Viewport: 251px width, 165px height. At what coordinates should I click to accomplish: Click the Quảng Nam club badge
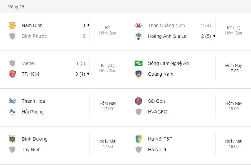pos(139,74)
